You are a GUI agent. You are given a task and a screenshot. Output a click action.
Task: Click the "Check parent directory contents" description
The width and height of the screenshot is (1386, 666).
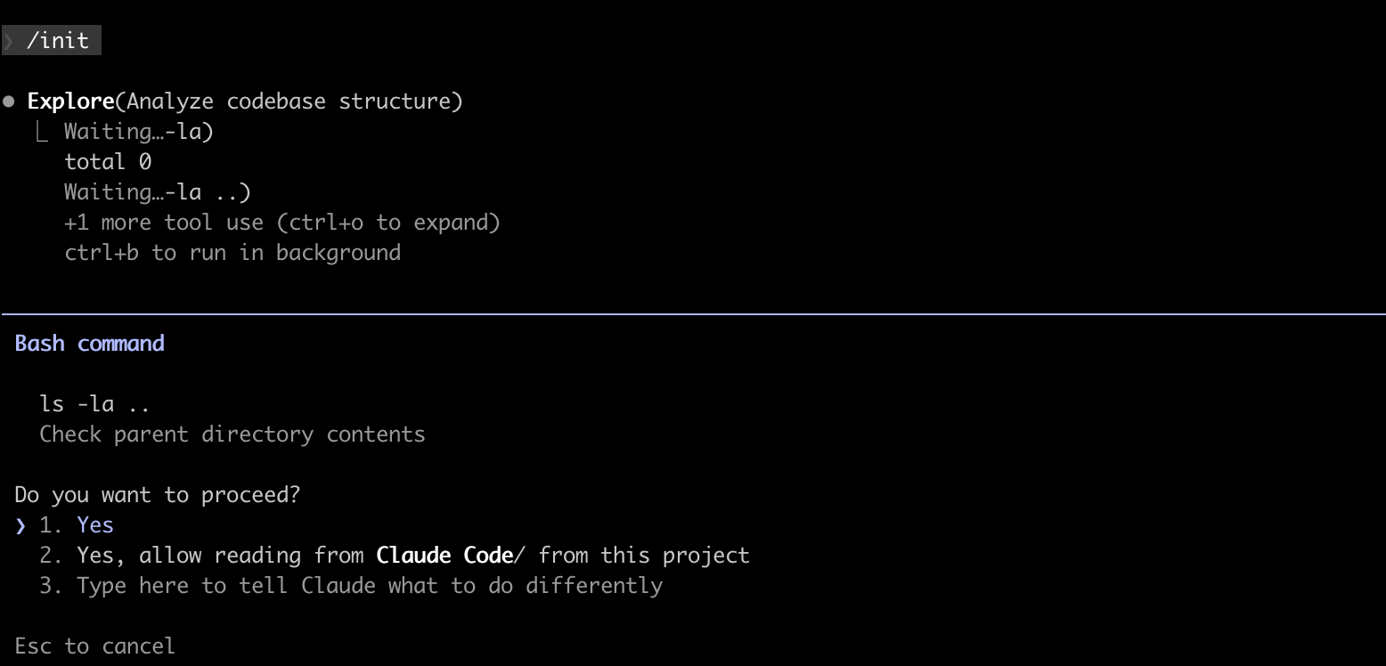click(232, 434)
